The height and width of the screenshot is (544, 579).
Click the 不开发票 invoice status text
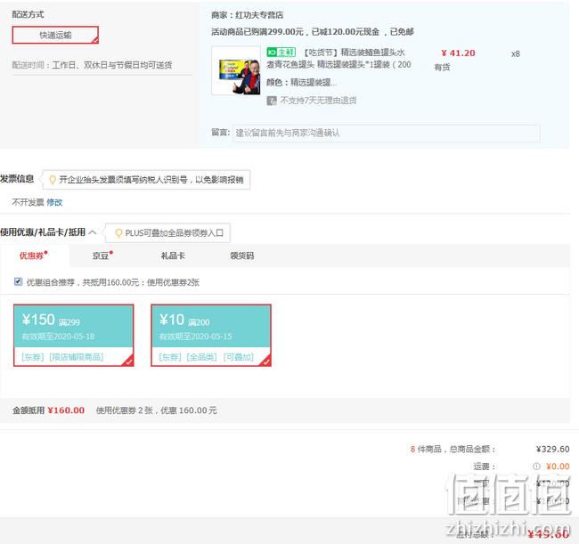coord(29,202)
